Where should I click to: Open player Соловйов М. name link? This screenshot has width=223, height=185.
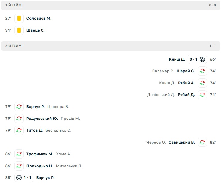point(39,18)
